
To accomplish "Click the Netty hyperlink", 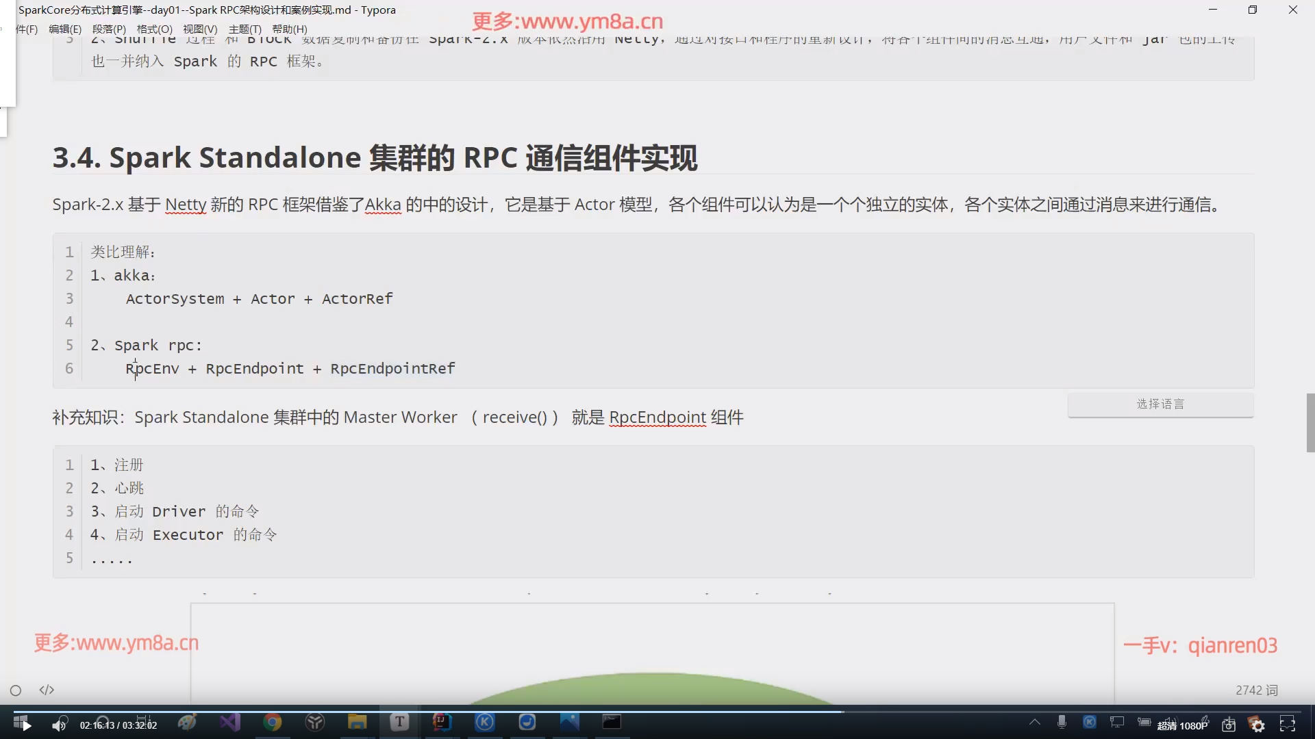I will tap(186, 205).
